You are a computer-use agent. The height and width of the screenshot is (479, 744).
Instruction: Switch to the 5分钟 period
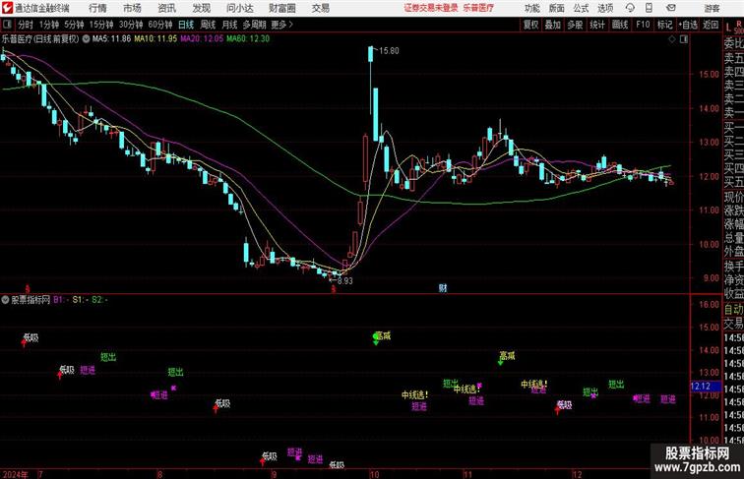tap(74, 25)
